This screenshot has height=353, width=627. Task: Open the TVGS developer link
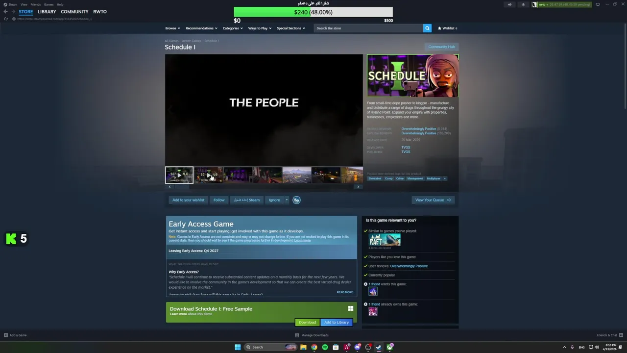click(406, 148)
